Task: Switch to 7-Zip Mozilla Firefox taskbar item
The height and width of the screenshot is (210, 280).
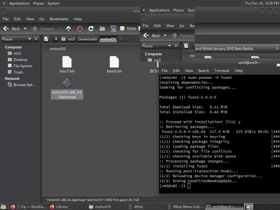Action: (28, 207)
